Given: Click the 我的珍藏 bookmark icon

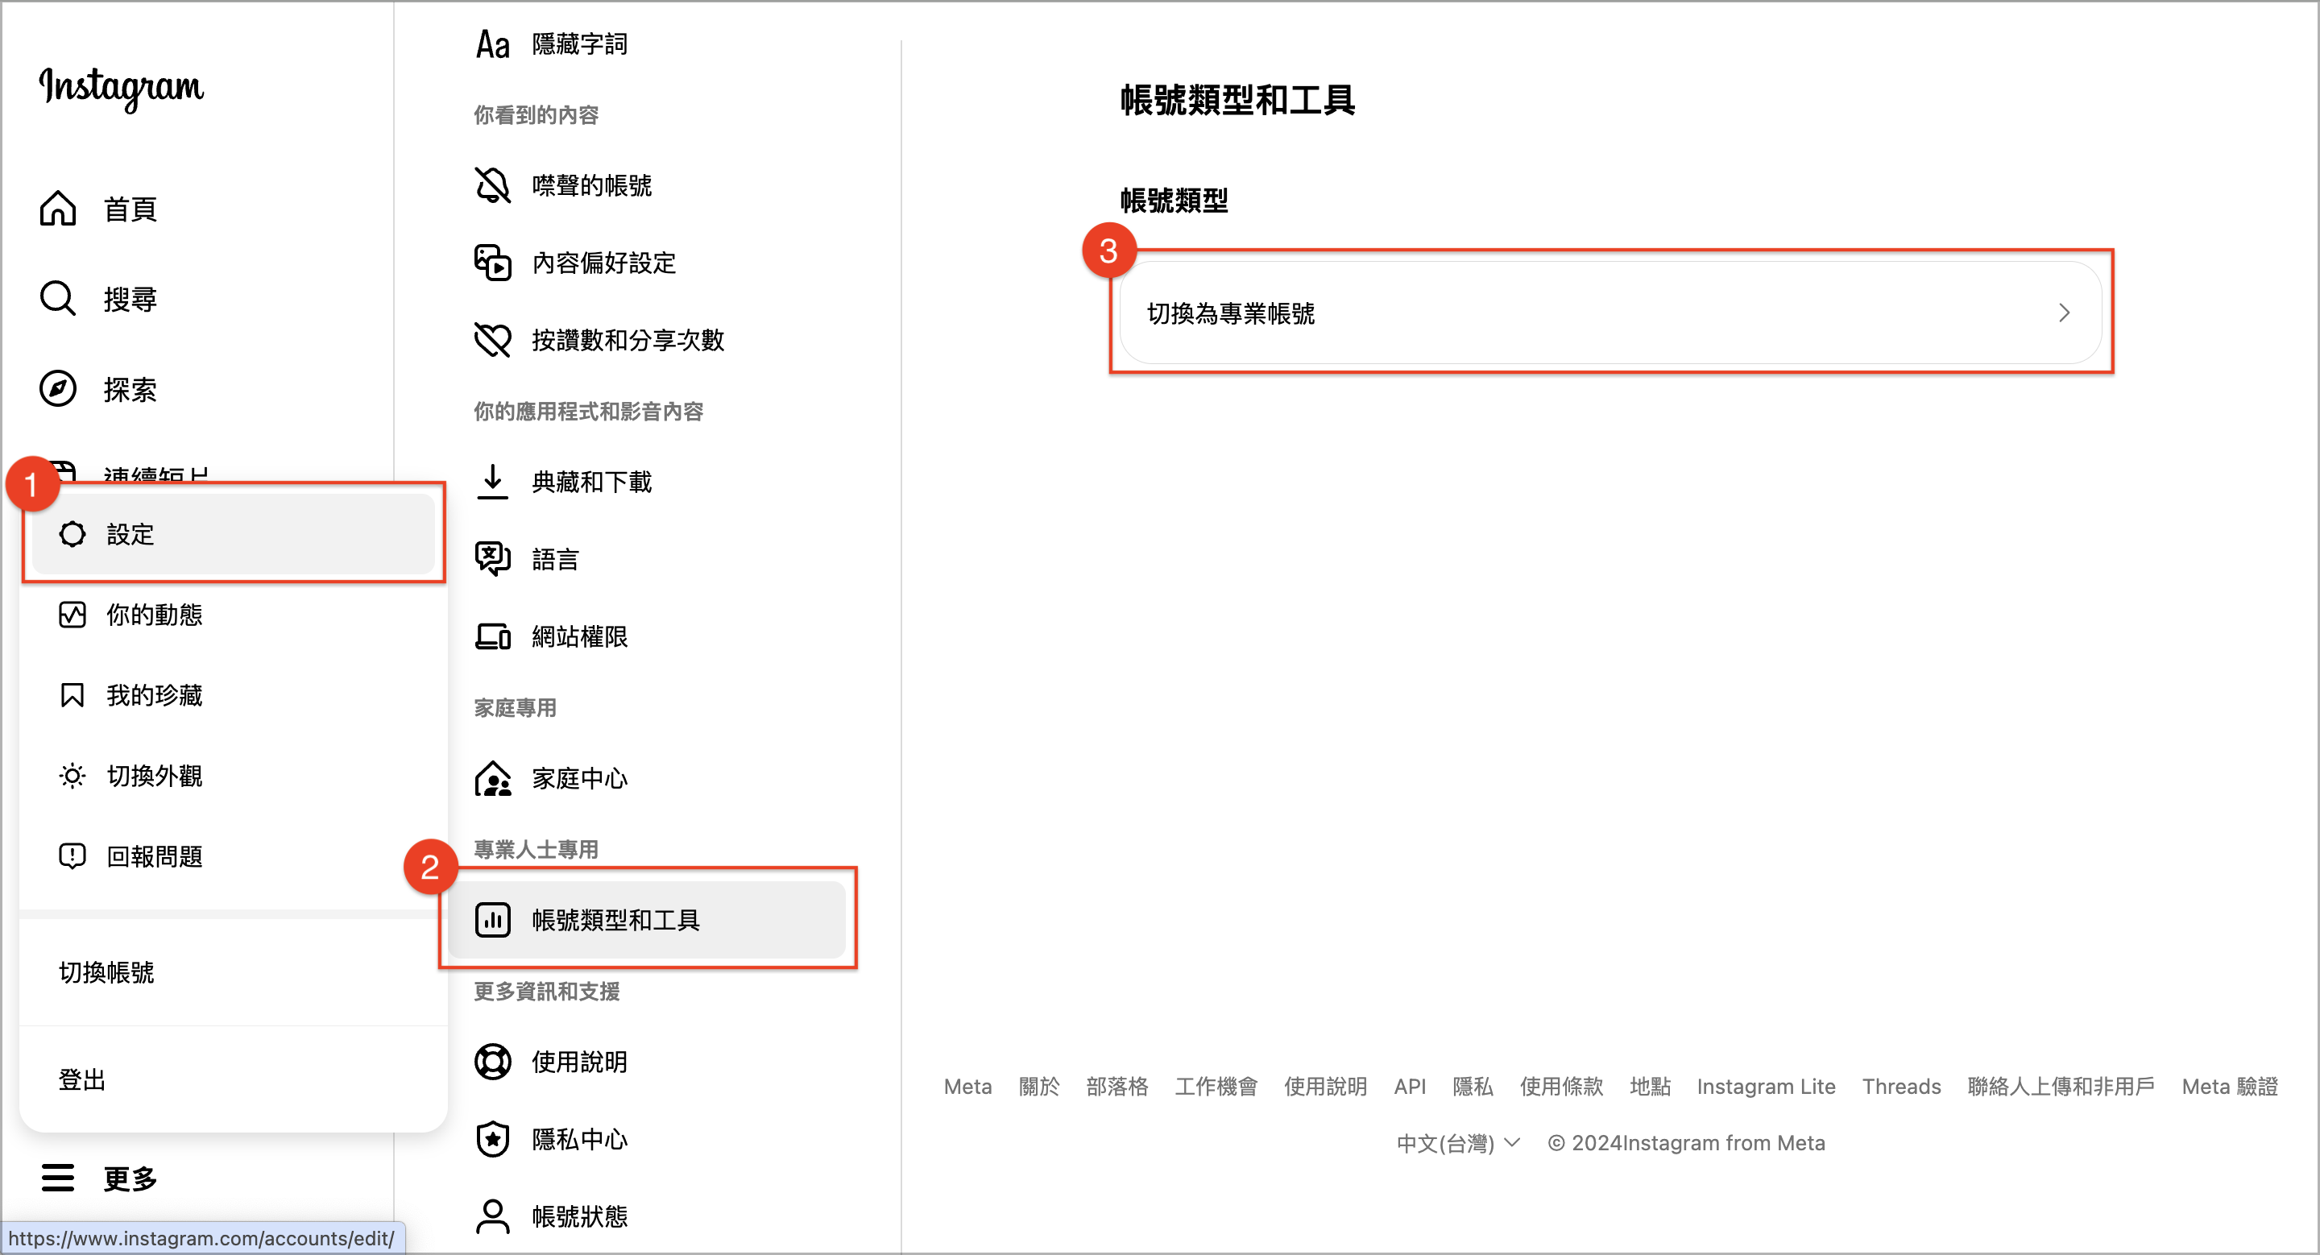Looking at the screenshot, I should 72,695.
